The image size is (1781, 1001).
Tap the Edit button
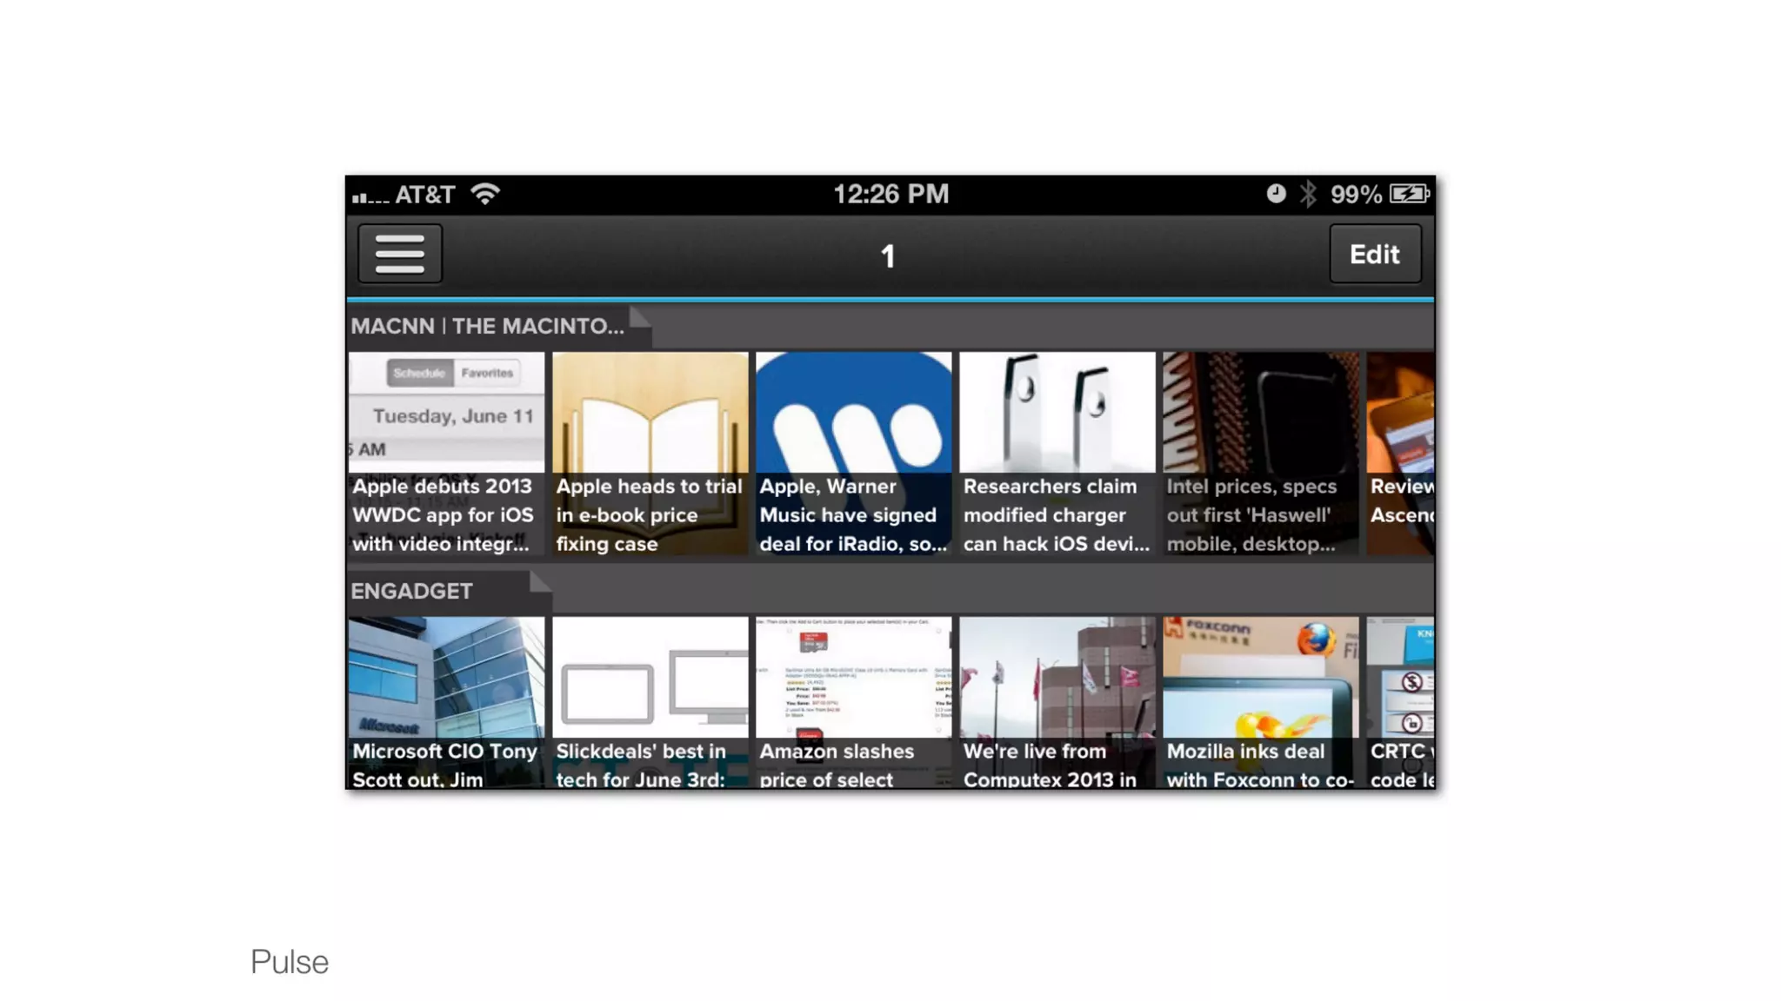pyautogui.click(x=1374, y=254)
